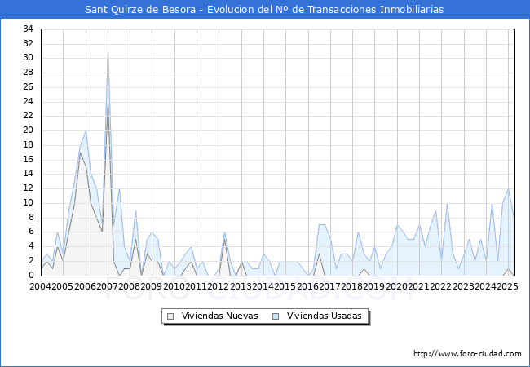Click the x-axis year label 2012
Screen dimensions: 530x367
(x=219, y=286)
